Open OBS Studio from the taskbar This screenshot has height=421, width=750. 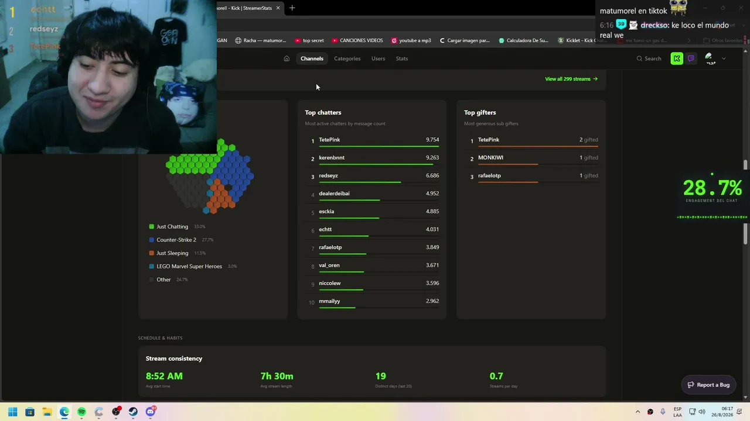click(x=116, y=412)
